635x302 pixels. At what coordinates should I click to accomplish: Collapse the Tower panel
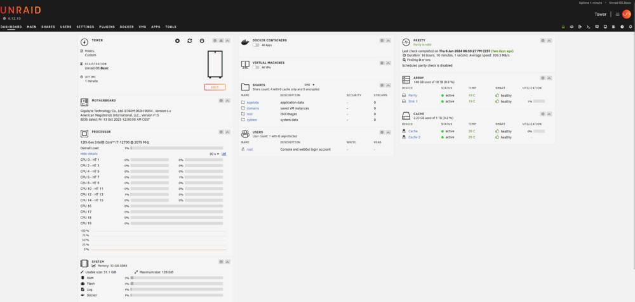pos(227,41)
